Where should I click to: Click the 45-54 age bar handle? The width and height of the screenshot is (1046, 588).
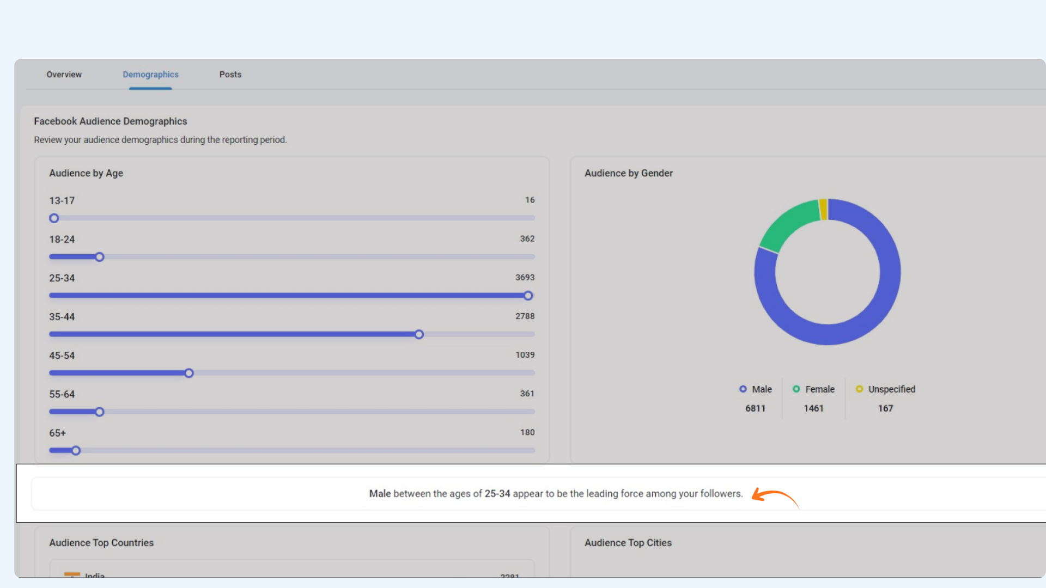[188, 373]
